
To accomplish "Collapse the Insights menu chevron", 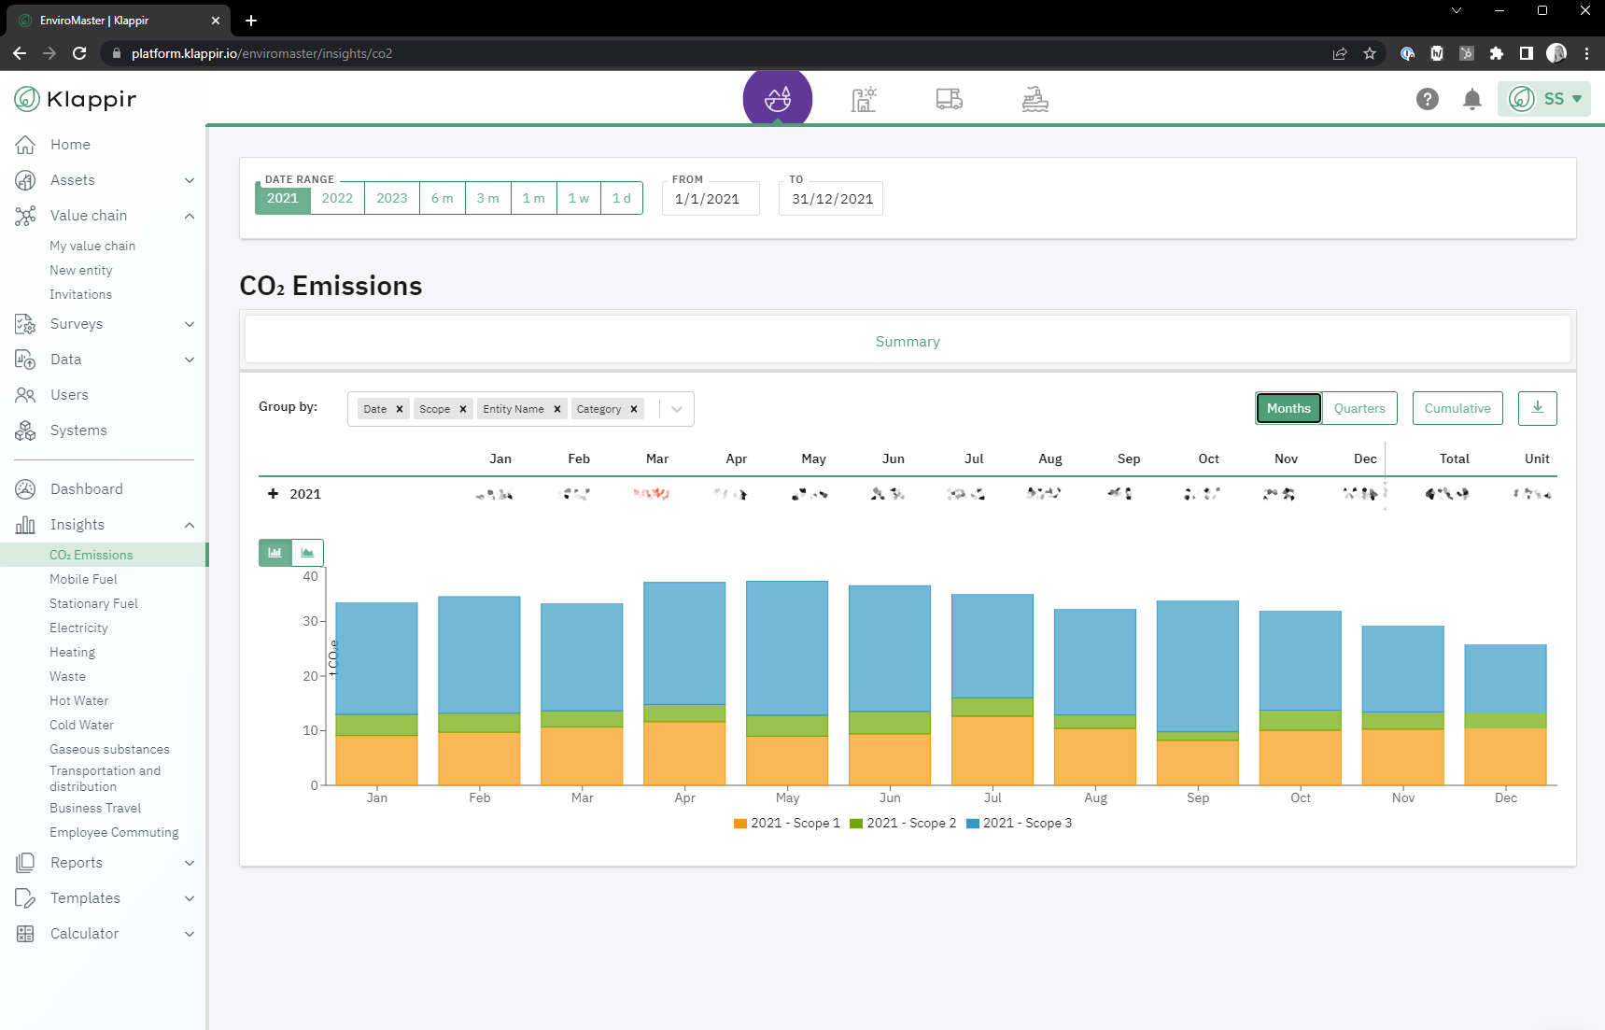I will (x=190, y=525).
